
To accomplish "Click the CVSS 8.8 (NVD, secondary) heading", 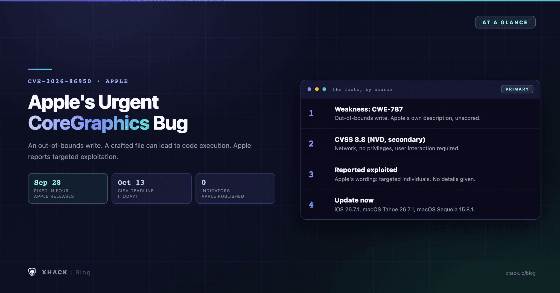I will tap(380, 139).
